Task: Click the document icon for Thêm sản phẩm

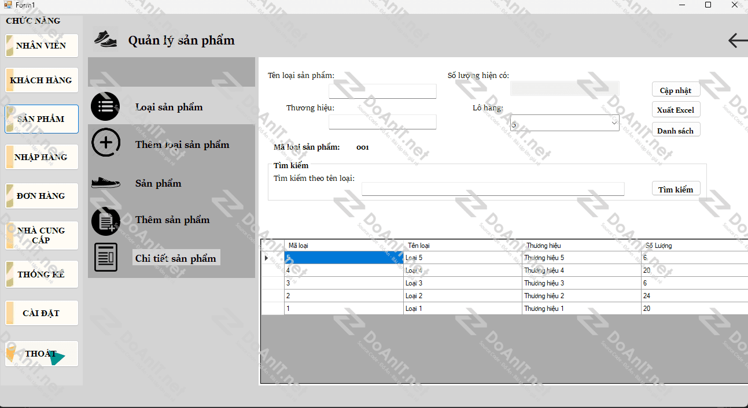Action: [x=105, y=221]
